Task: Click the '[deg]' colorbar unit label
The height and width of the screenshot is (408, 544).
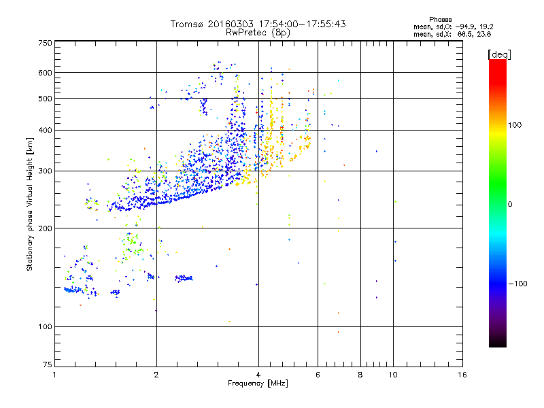Action: pos(499,54)
